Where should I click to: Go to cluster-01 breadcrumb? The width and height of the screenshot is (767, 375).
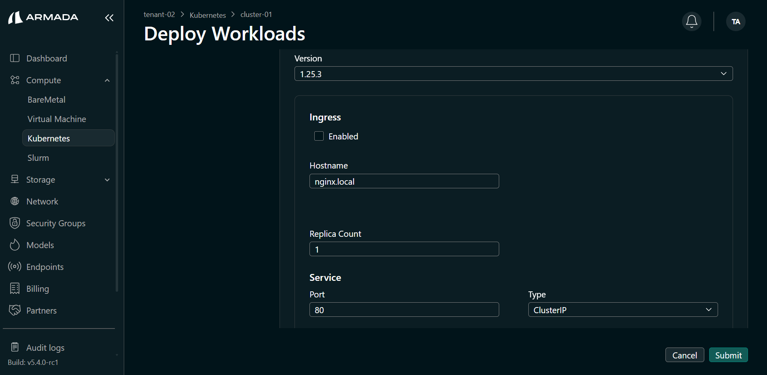coord(256,15)
